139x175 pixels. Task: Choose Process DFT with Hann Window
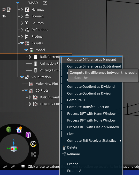pyautogui.click(x=91, y=114)
